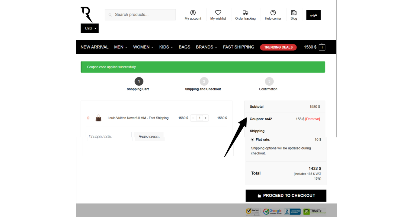Screen dimensions: 413x217
Task: Click cart total 1580 $ in navbar
Action: click(310, 47)
